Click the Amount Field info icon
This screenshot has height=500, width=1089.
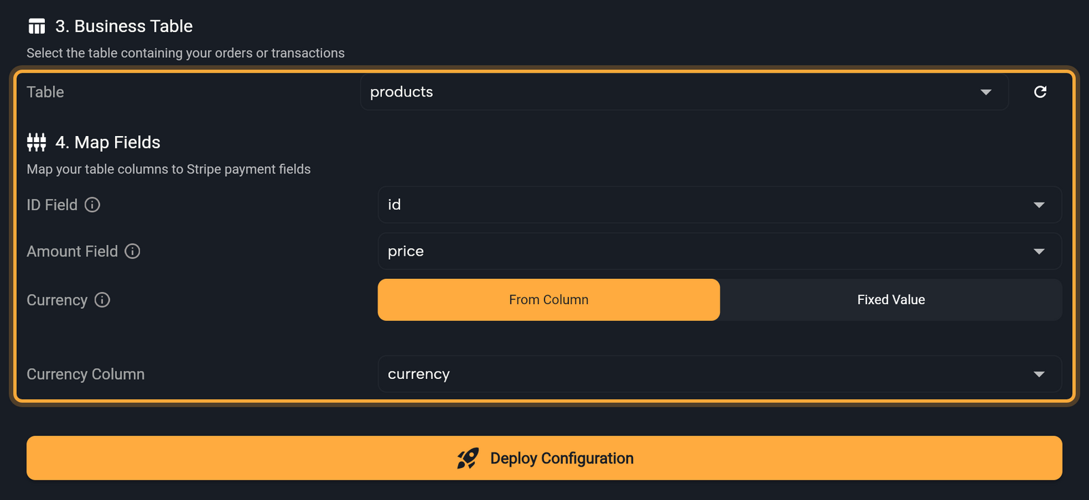pos(133,251)
